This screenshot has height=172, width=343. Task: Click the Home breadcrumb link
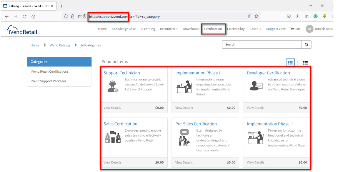[x=35, y=45]
